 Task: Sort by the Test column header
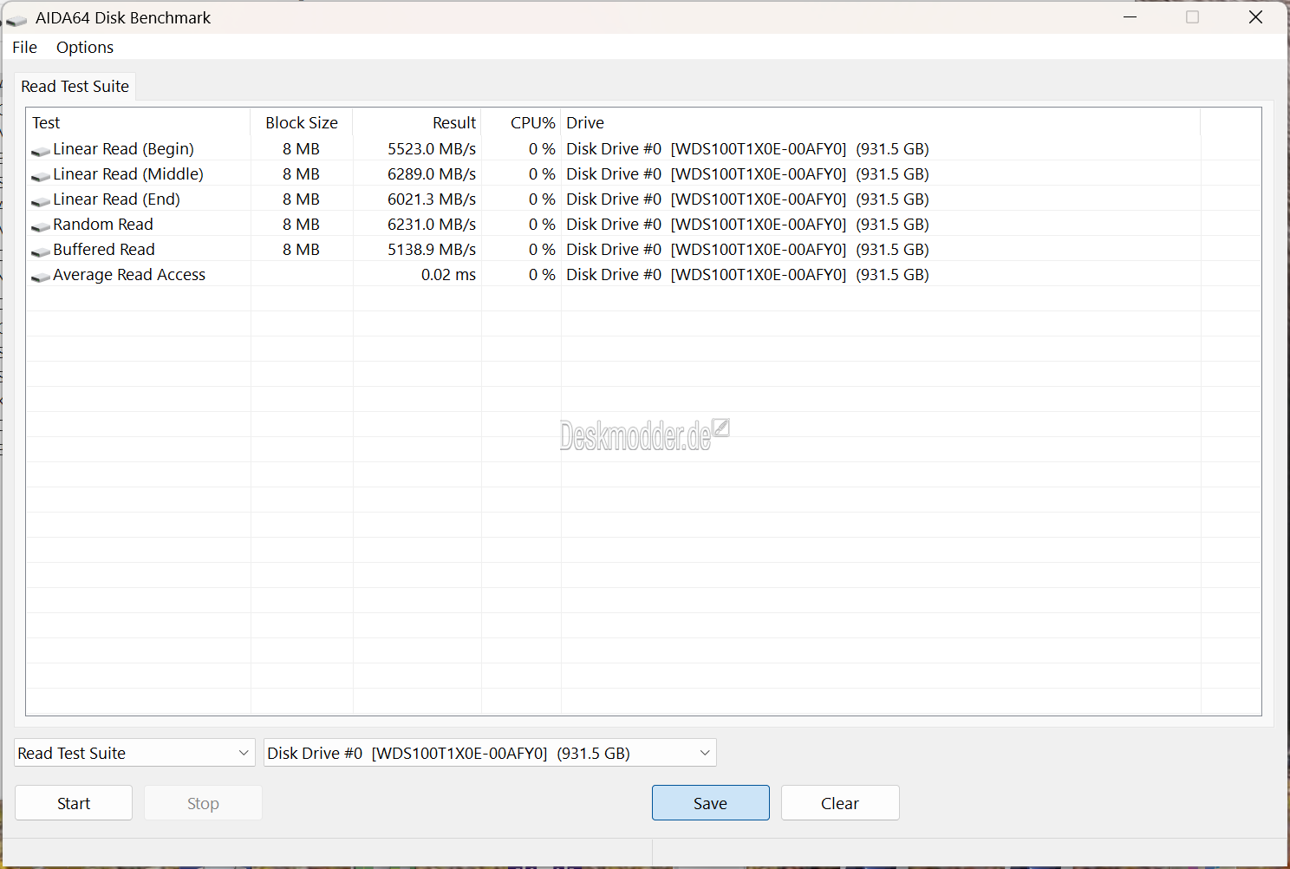[x=139, y=122]
